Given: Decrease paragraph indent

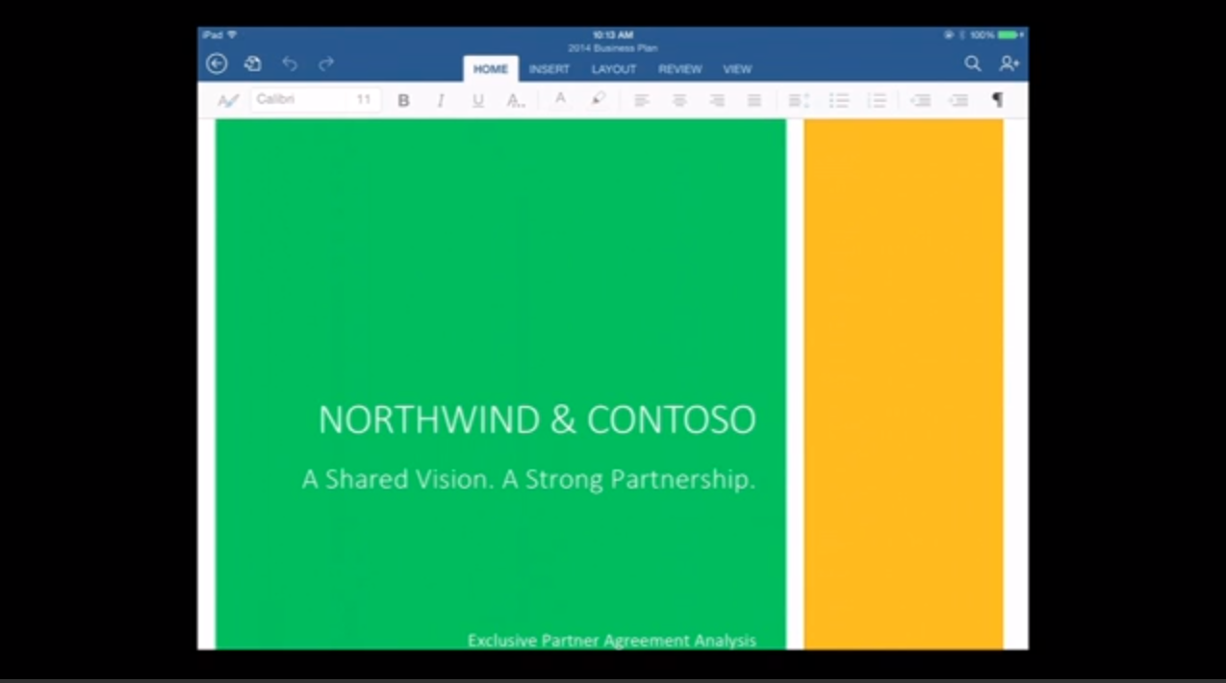Looking at the screenshot, I should tap(921, 100).
